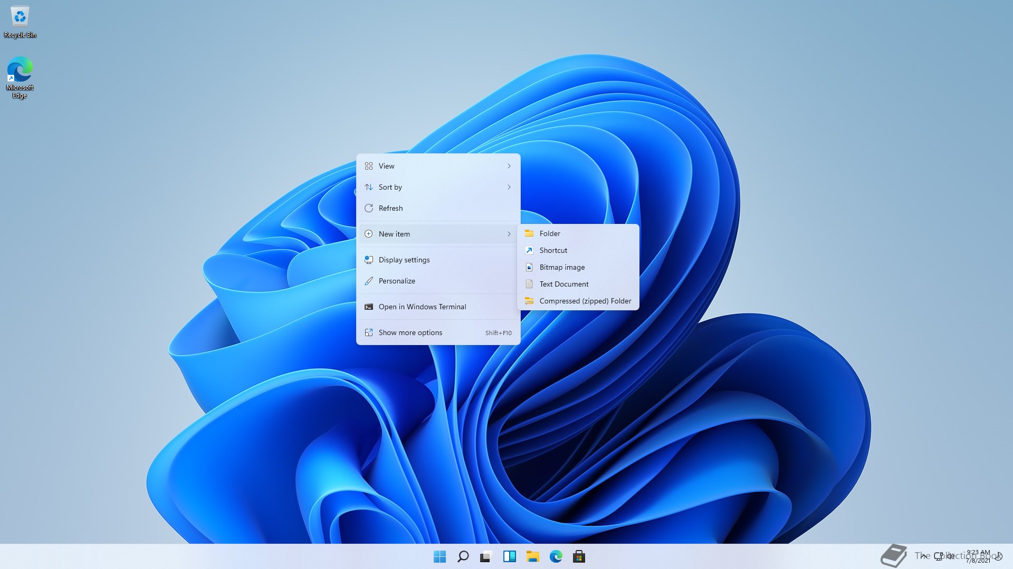This screenshot has height=569, width=1013.
Task: Click the arrow icon beside Shortcut
Action: [x=529, y=250]
